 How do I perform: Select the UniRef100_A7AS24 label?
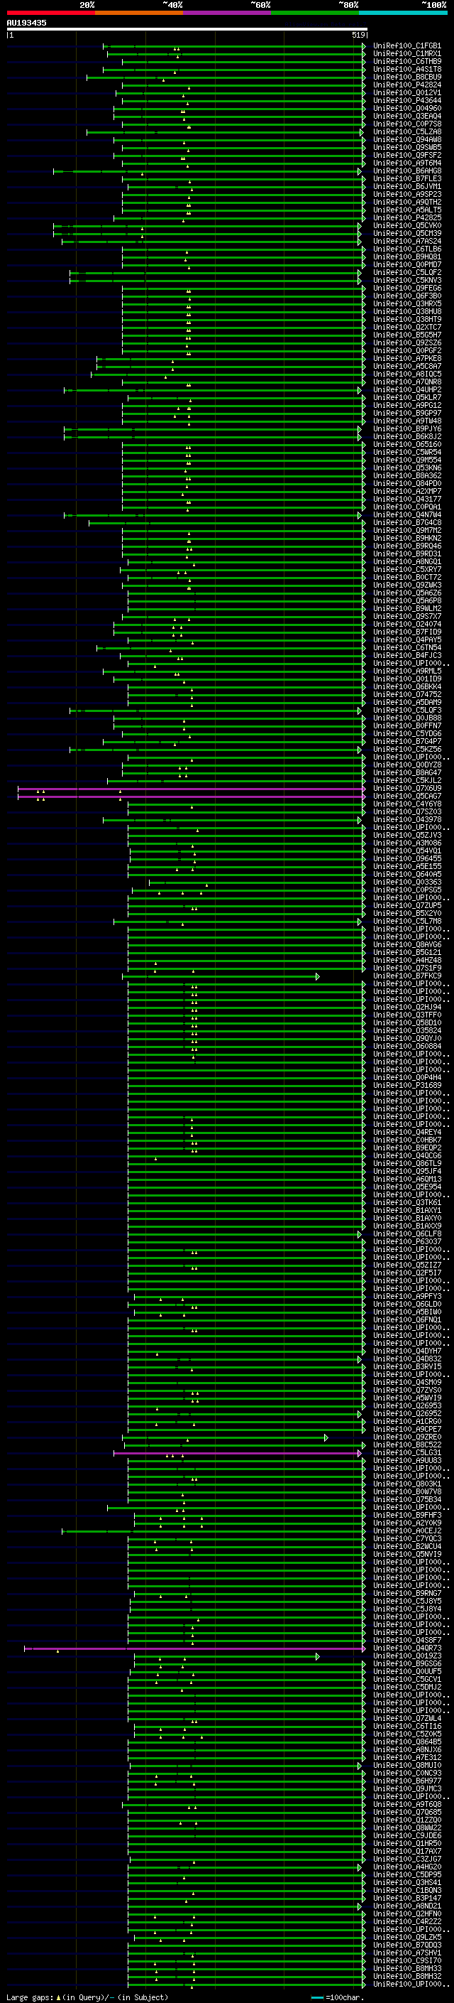(x=407, y=241)
